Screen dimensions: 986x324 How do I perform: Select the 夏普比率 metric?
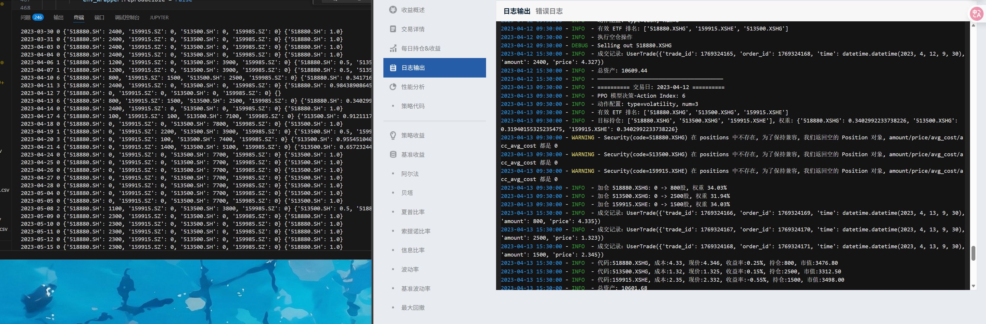coord(413,212)
